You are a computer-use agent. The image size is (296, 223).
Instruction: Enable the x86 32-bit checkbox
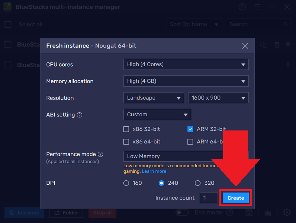tap(126, 129)
